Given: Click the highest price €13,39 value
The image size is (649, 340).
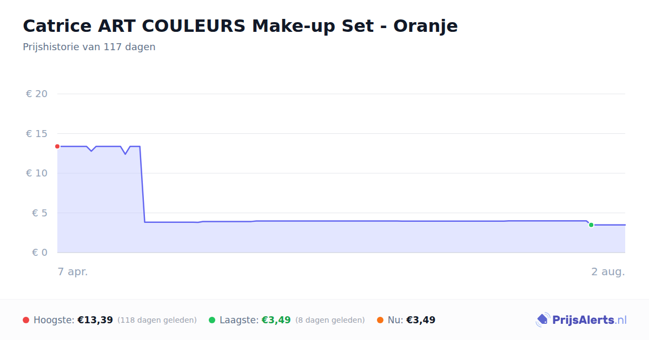Looking at the screenshot, I should click(x=95, y=320).
